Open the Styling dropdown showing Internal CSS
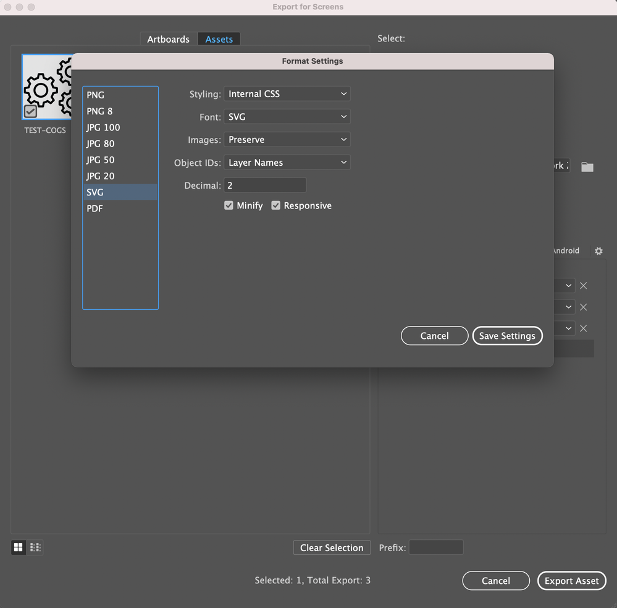Image resolution: width=617 pixels, height=608 pixels. 287,94
